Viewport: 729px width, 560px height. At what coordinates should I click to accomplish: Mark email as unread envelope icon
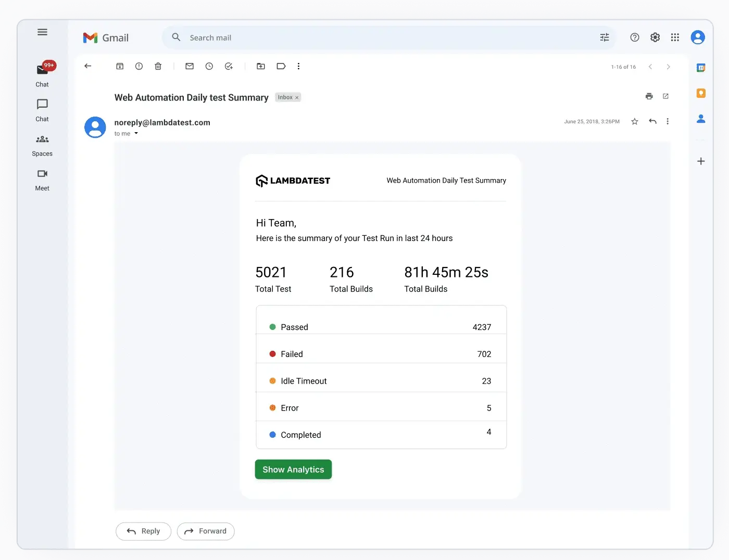coord(190,66)
